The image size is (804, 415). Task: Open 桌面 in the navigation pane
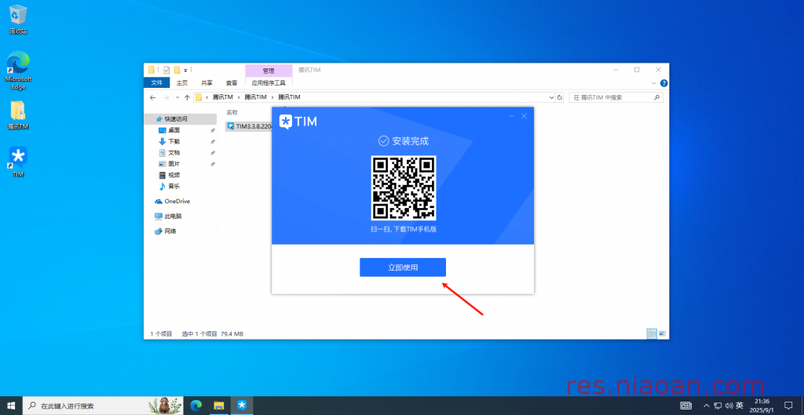174,130
